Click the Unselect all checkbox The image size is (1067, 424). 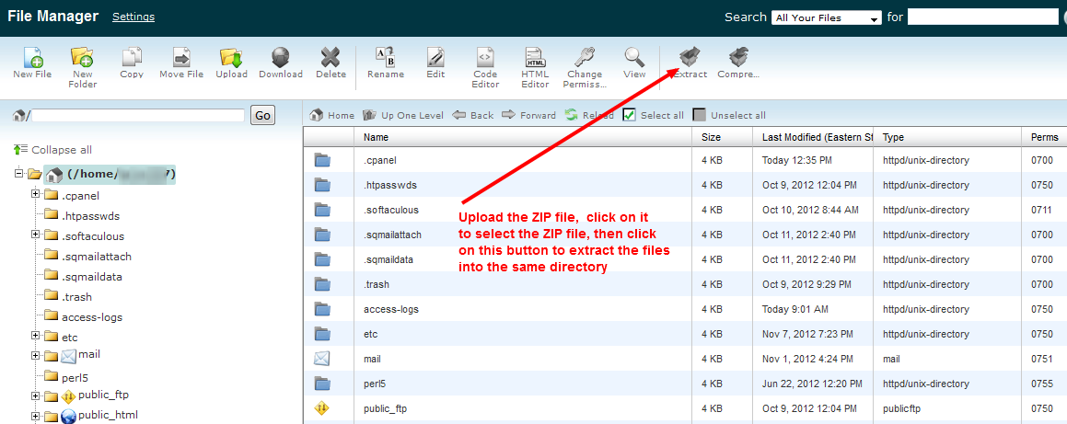click(700, 115)
